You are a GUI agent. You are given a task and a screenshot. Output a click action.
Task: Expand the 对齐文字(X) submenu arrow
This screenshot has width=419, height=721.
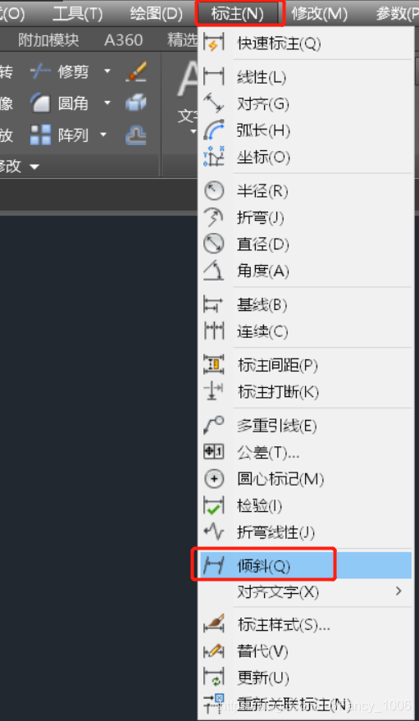pyautogui.click(x=399, y=591)
